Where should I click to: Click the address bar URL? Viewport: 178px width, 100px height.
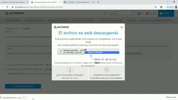tap(39, 7)
